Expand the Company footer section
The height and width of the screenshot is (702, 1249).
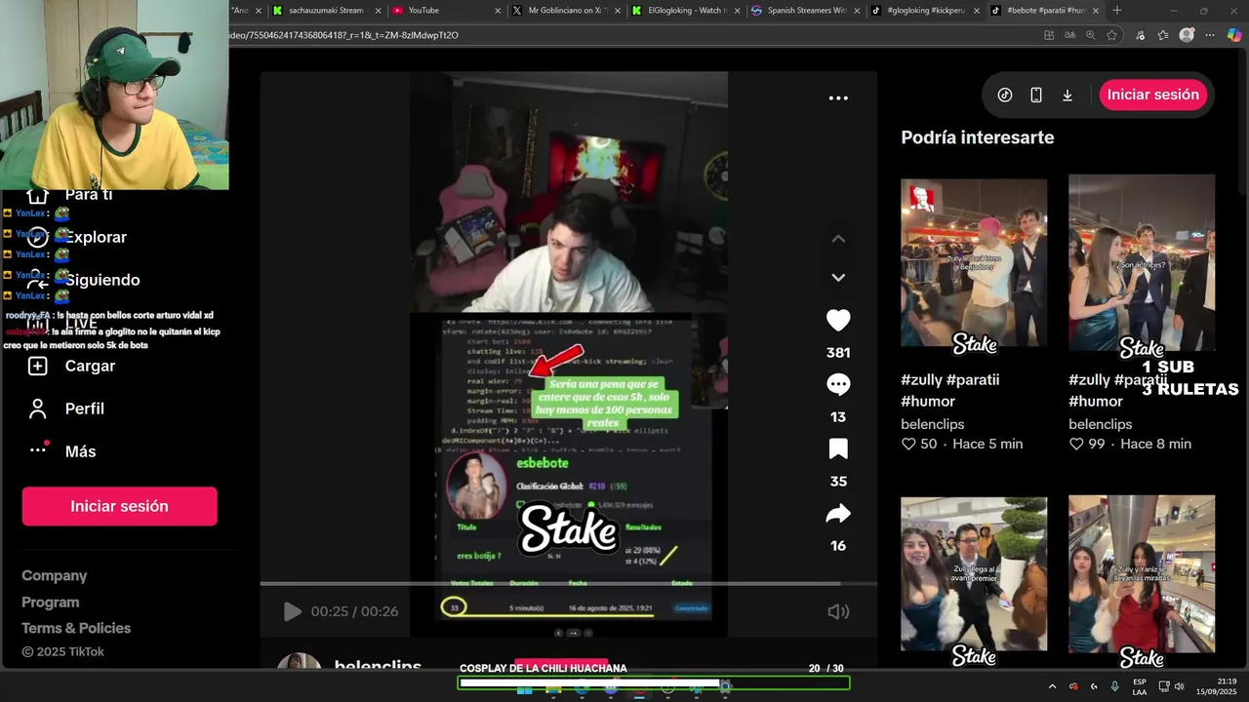coord(55,576)
